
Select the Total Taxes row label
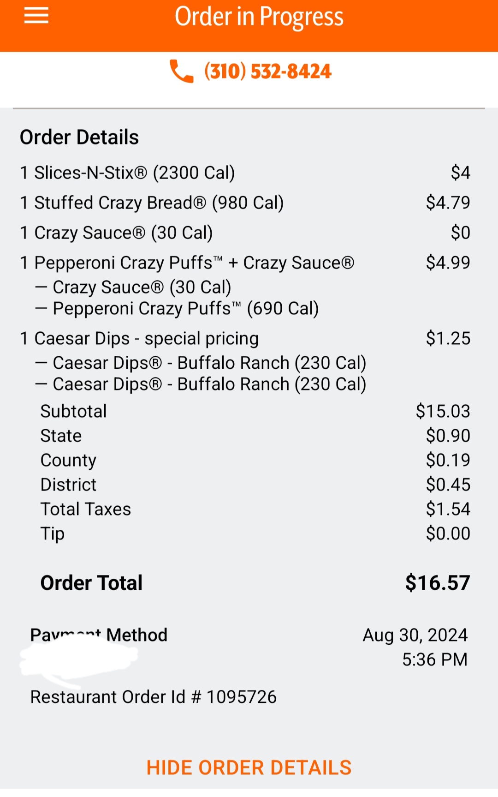point(86,509)
